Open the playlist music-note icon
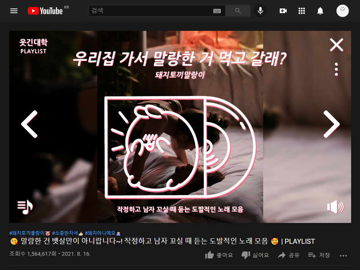Screen dimensions: 360x270 [25, 207]
